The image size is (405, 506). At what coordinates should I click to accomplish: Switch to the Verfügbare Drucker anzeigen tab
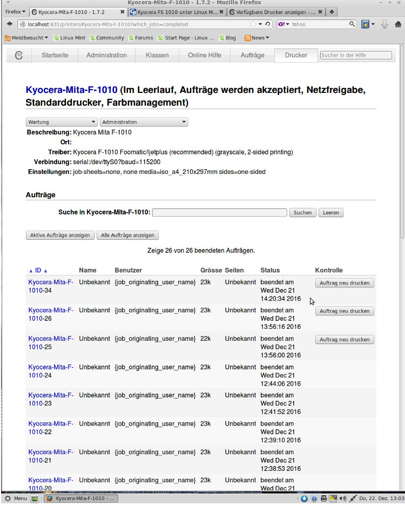pos(275,12)
